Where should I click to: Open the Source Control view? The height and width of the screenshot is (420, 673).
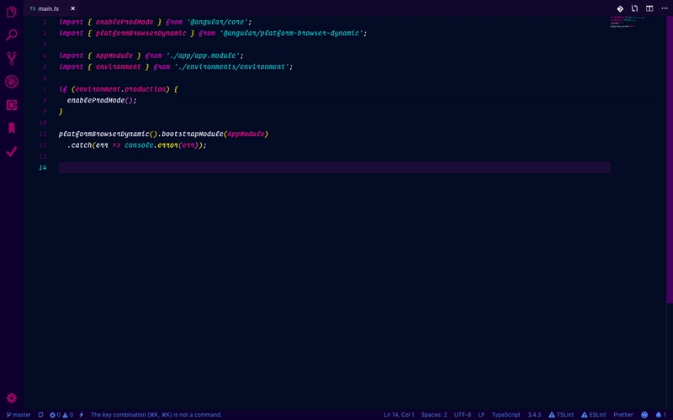click(12, 59)
